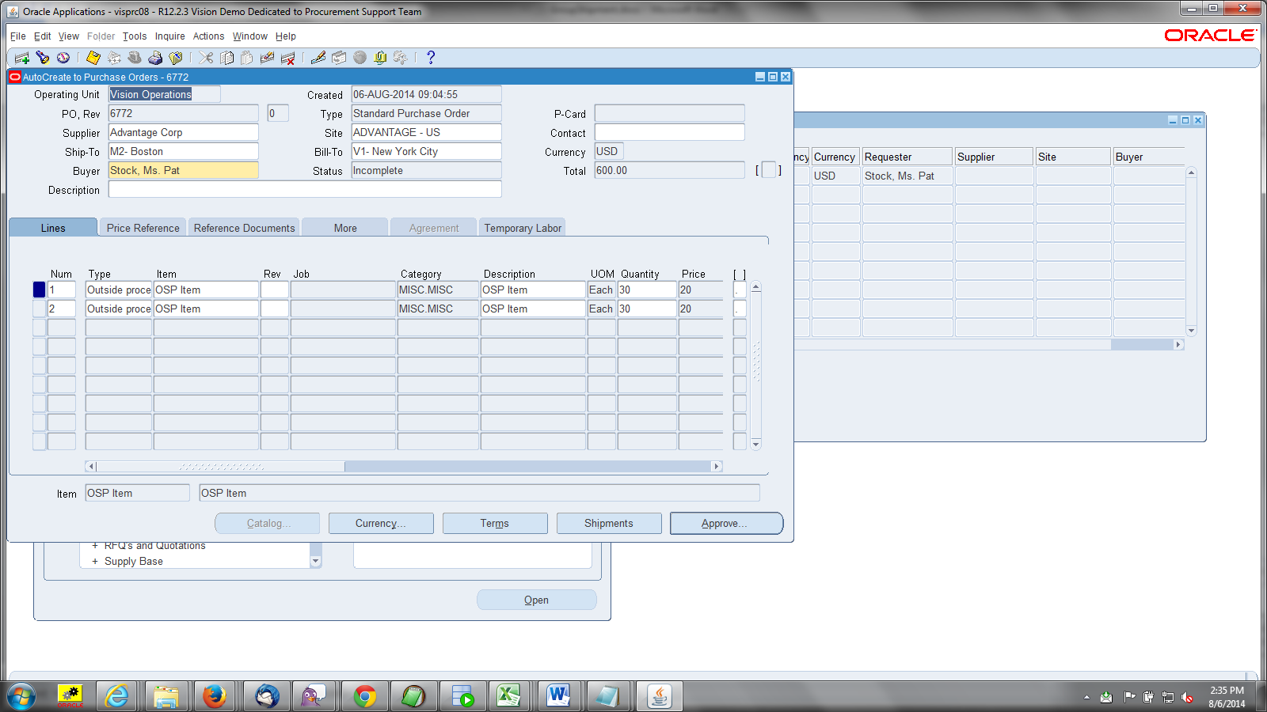
Task: Open the Tools menu
Action: tap(135, 36)
